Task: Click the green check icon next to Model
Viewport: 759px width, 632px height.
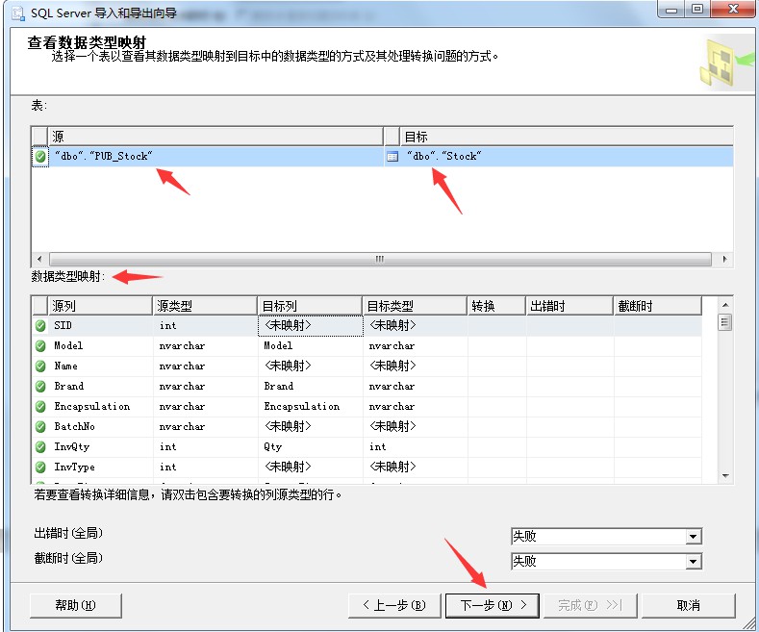Action: (40, 346)
